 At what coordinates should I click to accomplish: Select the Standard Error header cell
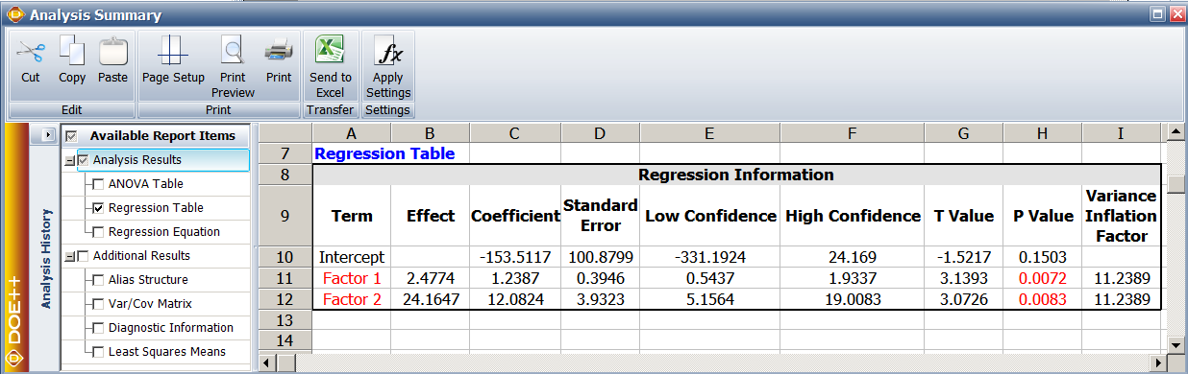click(x=601, y=216)
